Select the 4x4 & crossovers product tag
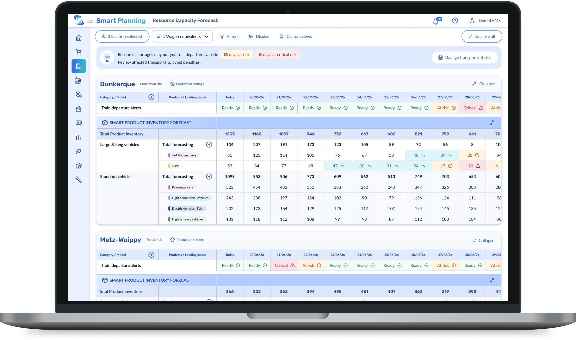 click(x=184, y=155)
